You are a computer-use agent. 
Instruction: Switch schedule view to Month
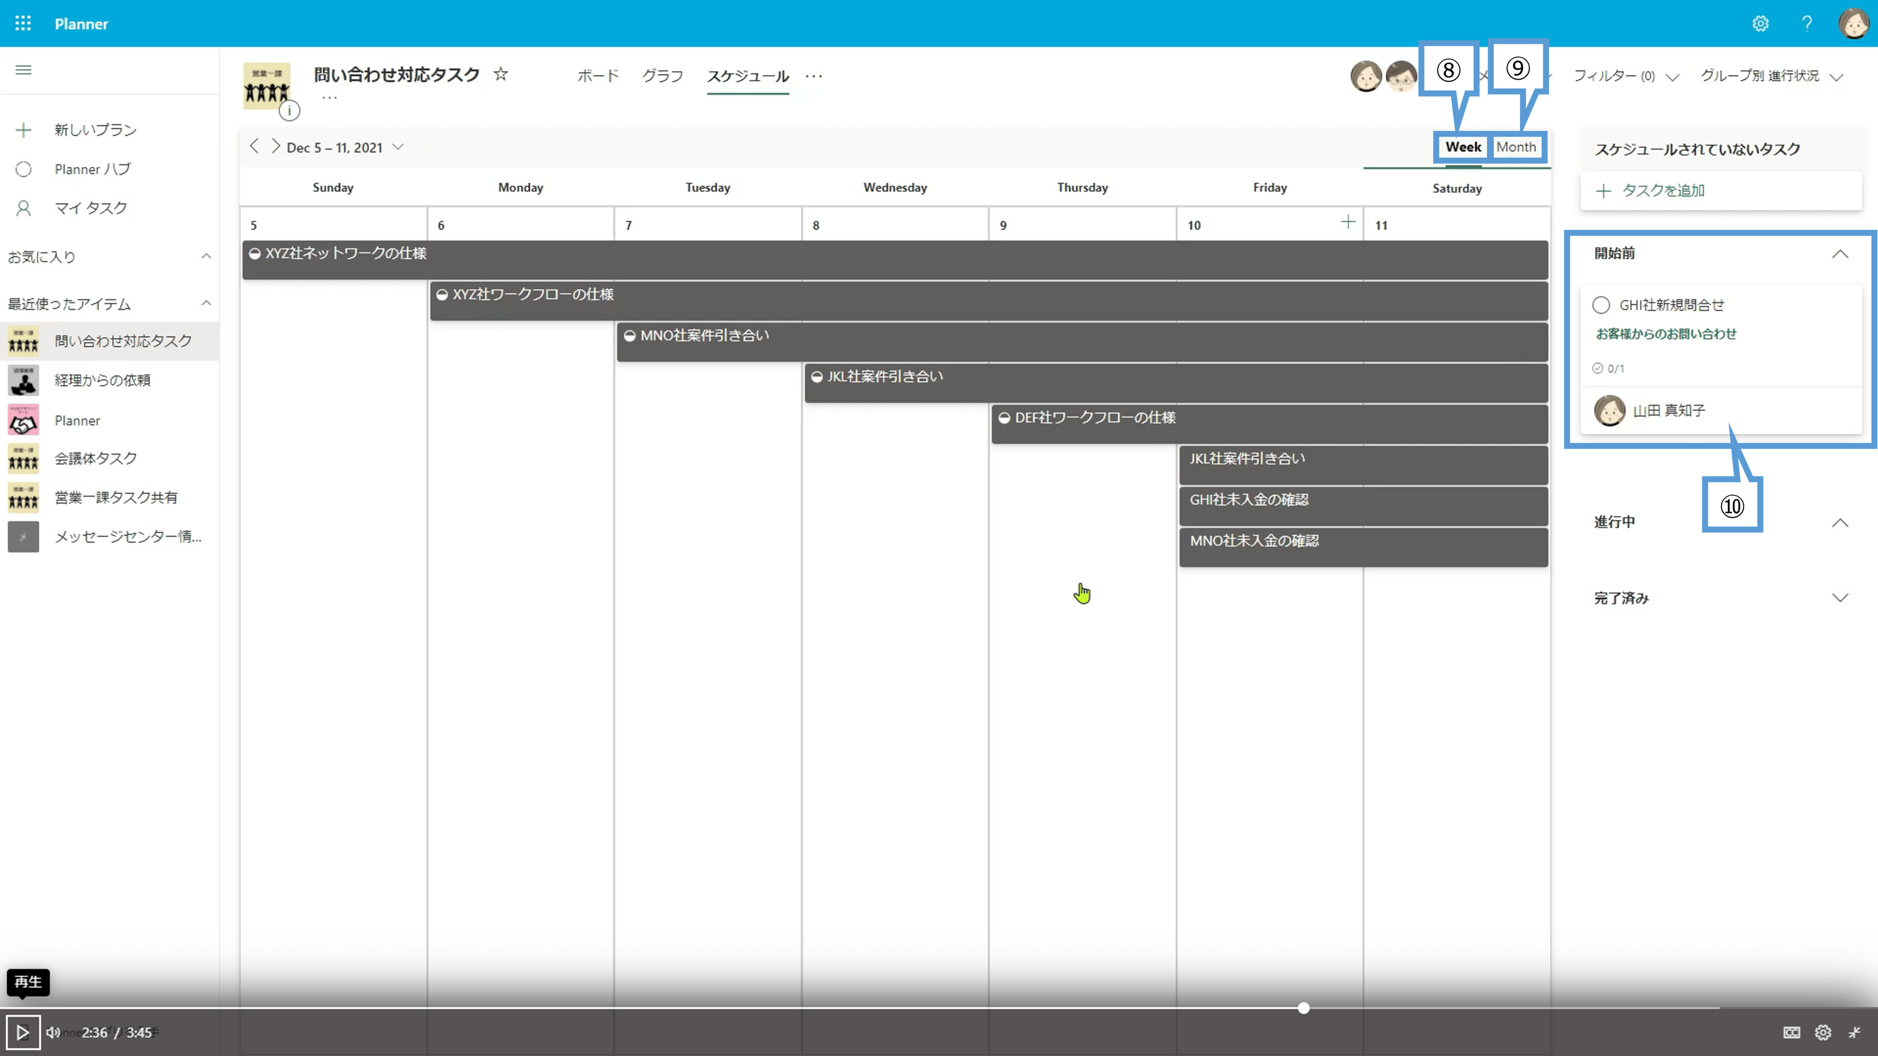pos(1517,146)
